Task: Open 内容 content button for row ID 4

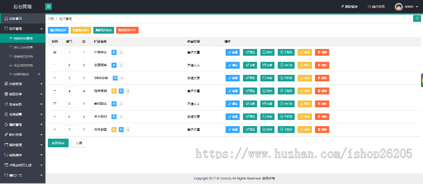Action: pyautogui.click(x=267, y=91)
